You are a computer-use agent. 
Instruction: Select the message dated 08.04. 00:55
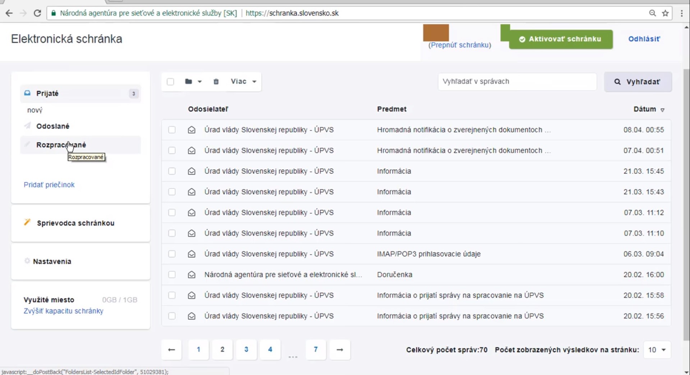[x=172, y=130]
